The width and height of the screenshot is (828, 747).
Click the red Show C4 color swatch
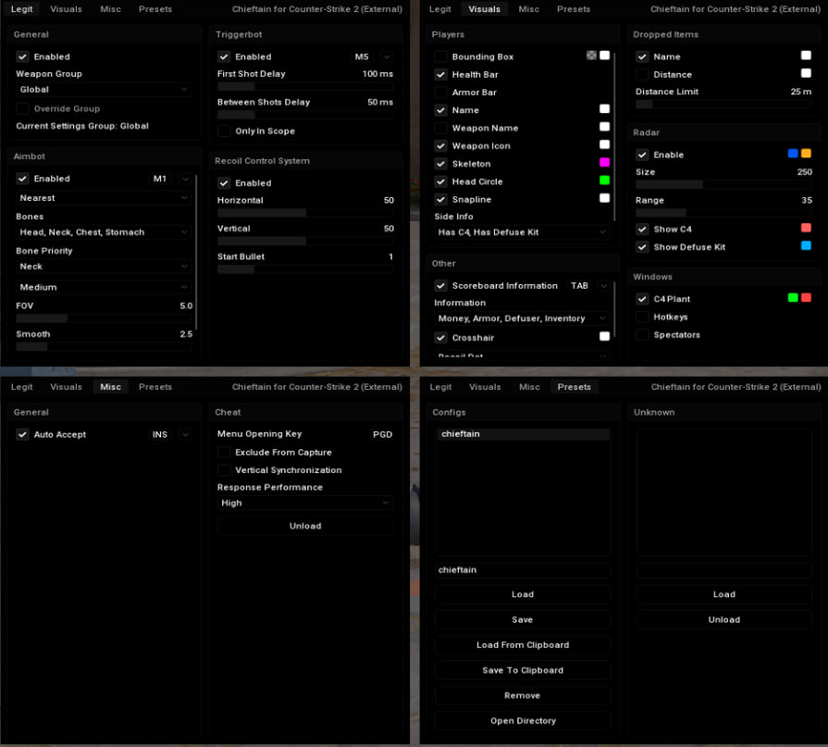pyautogui.click(x=806, y=228)
